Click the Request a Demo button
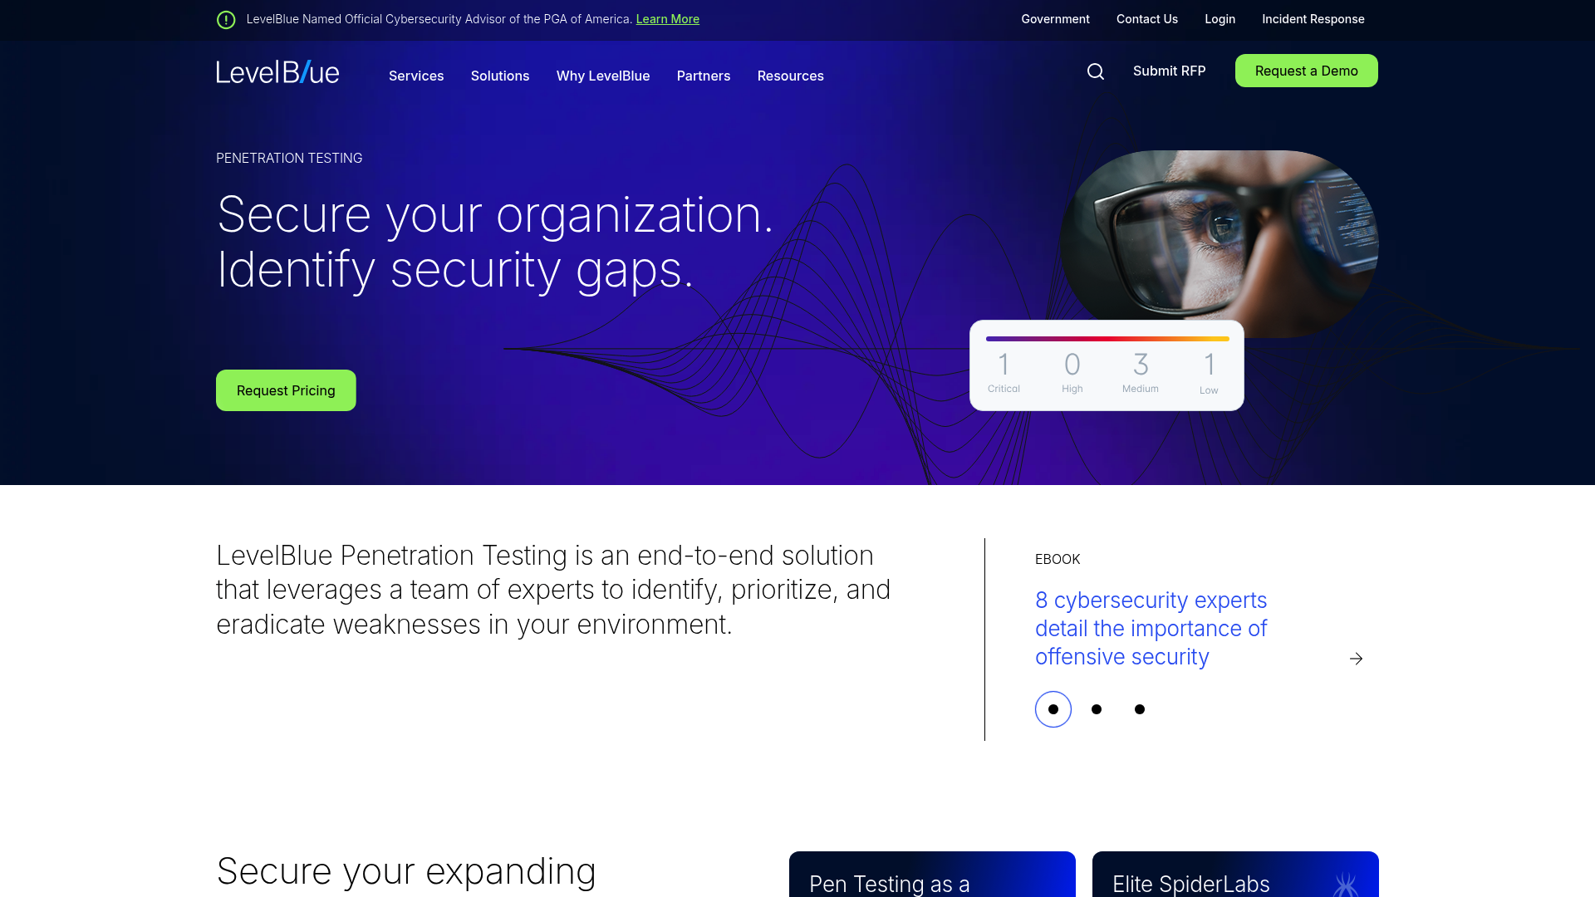Viewport: 1595px width, 897px height. pyautogui.click(x=1307, y=71)
